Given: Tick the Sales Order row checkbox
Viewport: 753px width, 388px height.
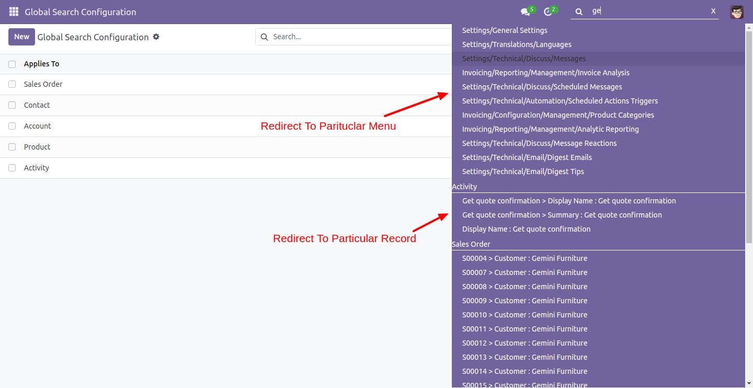Looking at the screenshot, I should [x=12, y=84].
